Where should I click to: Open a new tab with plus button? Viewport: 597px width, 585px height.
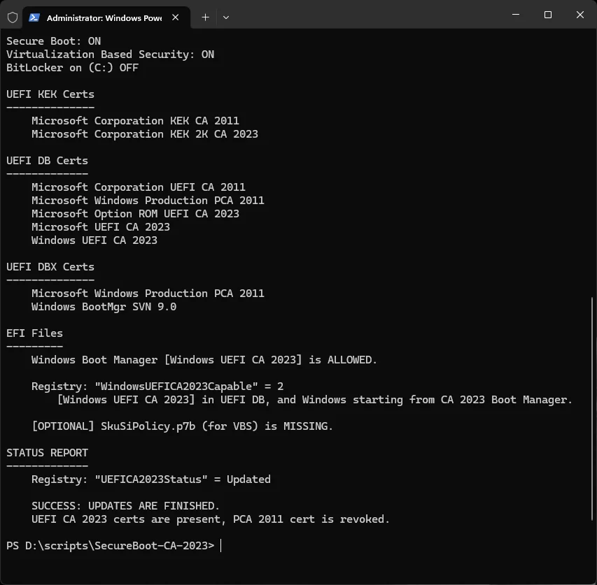click(x=205, y=17)
